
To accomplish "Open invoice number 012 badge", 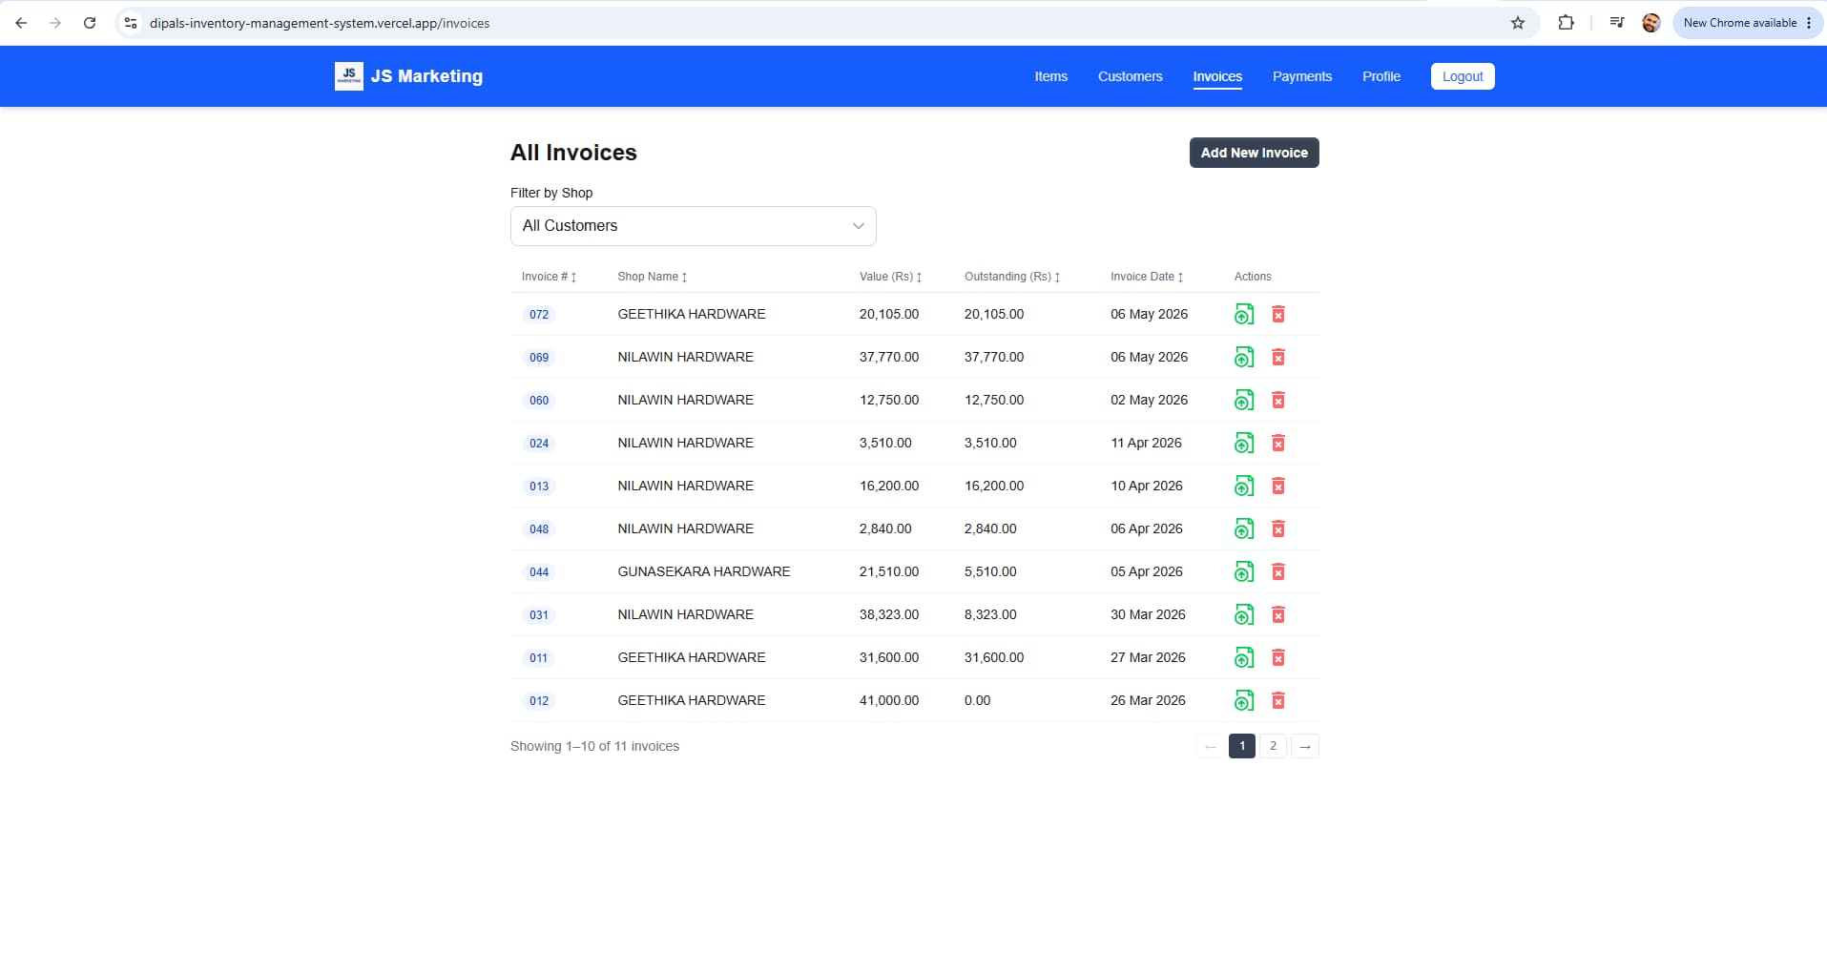I will point(539,701).
